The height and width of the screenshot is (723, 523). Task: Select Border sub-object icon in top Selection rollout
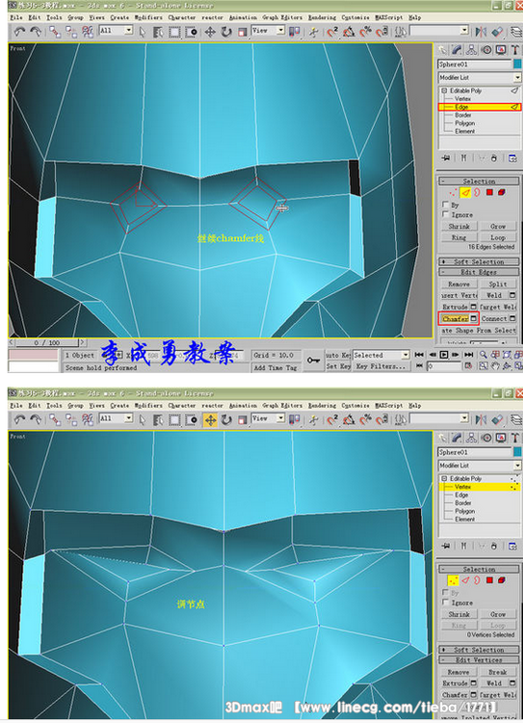pyautogui.click(x=477, y=192)
